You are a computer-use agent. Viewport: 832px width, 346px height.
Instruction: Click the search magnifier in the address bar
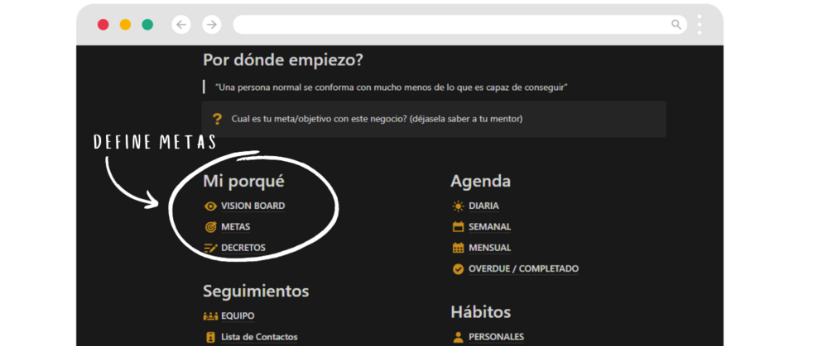[x=676, y=24]
